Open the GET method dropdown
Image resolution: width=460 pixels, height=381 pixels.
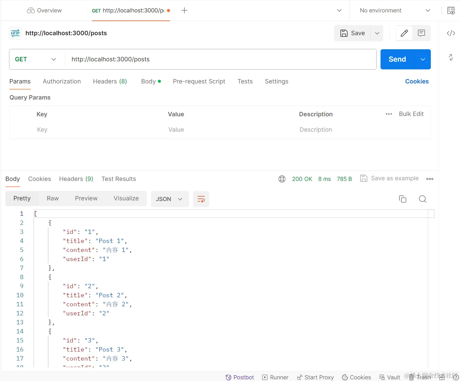tap(36, 59)
